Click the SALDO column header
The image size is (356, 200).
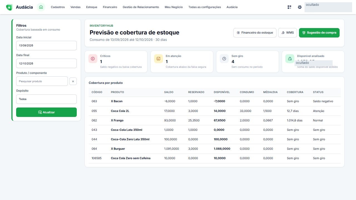click(x=169, y=92)
